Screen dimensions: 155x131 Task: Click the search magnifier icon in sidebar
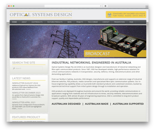14,68
